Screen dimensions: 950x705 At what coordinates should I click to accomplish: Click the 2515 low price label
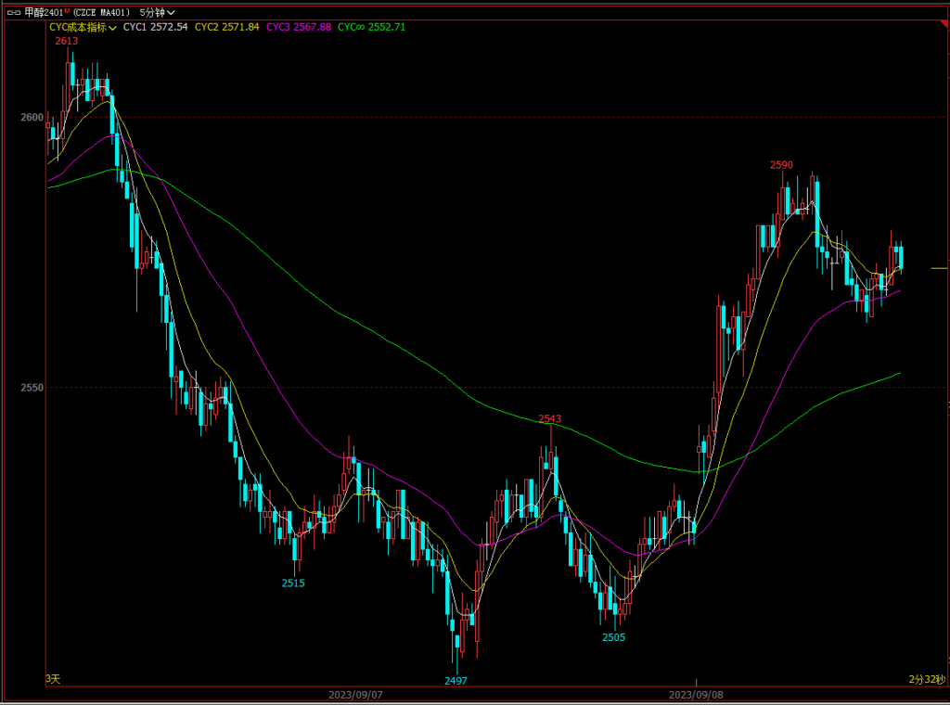[x=293, y=583]
